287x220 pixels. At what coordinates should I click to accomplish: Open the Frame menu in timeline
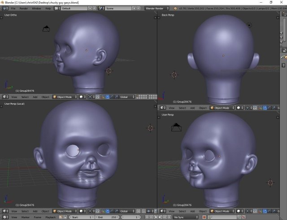pyautogui.click(x=37, y=217)
